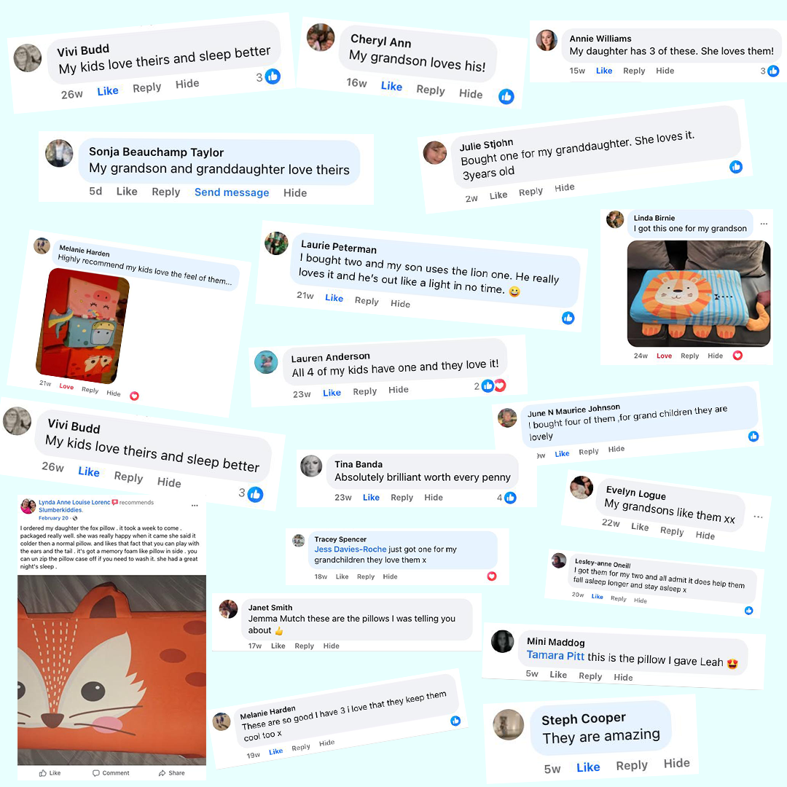Hide Lauren Anderson's comment

tap(398, 389)
